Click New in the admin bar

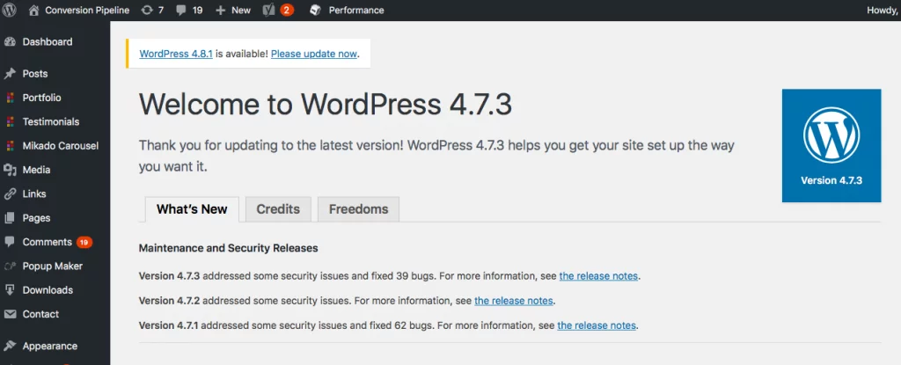(241, 11)
